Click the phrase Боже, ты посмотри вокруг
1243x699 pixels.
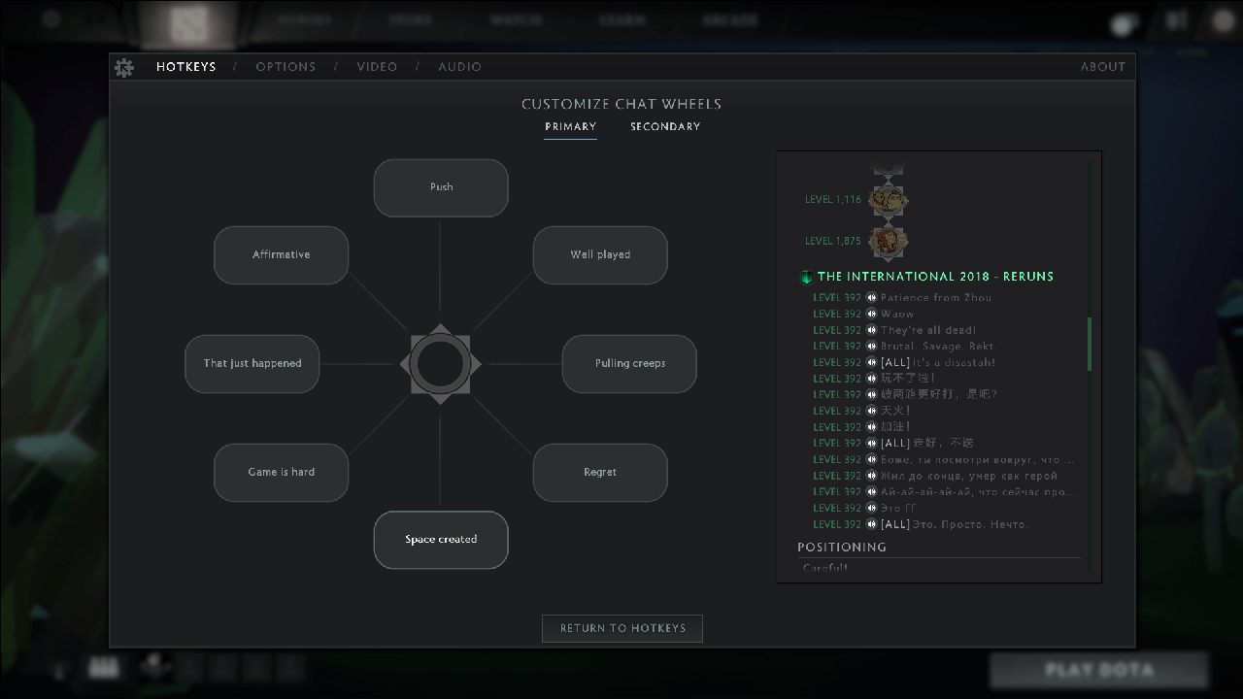coord(978,459)
